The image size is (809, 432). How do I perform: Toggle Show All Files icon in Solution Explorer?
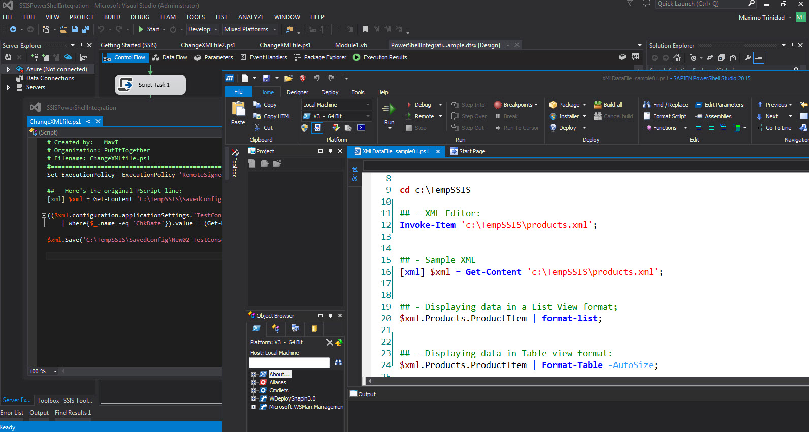pyautogui.click(x=732, y=58)
